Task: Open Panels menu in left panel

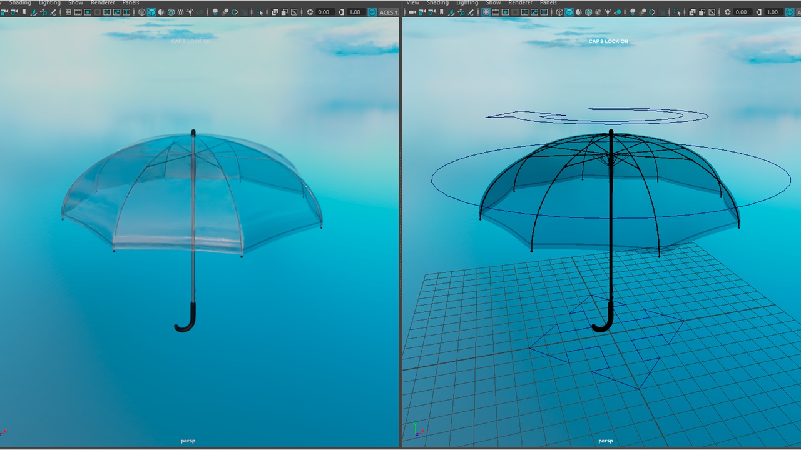Action: (131, 2)
